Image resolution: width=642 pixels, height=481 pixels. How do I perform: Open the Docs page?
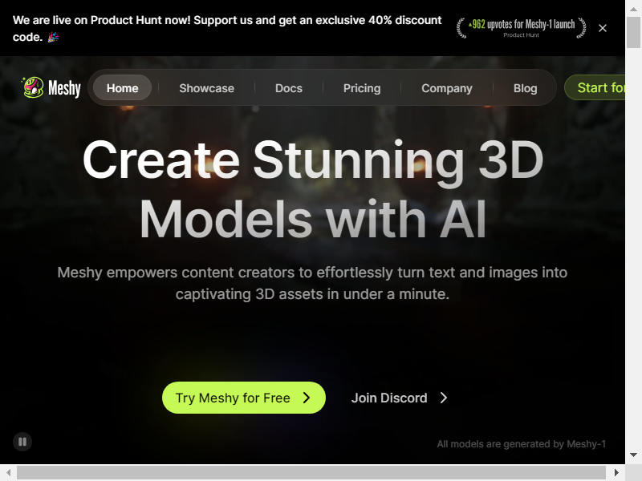tap(289, 88)
